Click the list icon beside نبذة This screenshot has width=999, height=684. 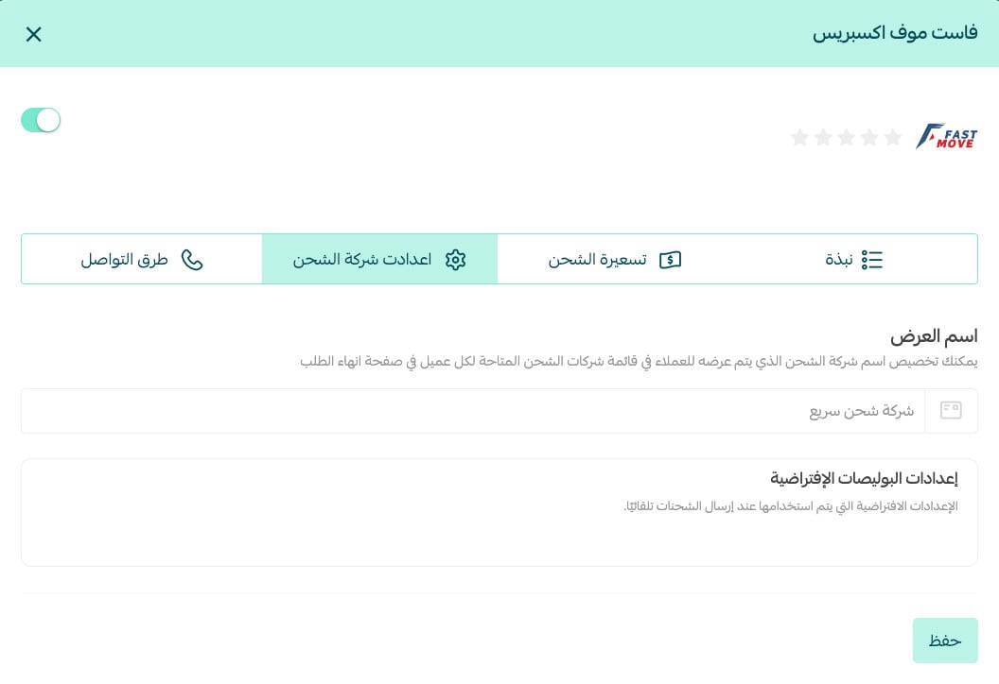(x=871, y=260)
